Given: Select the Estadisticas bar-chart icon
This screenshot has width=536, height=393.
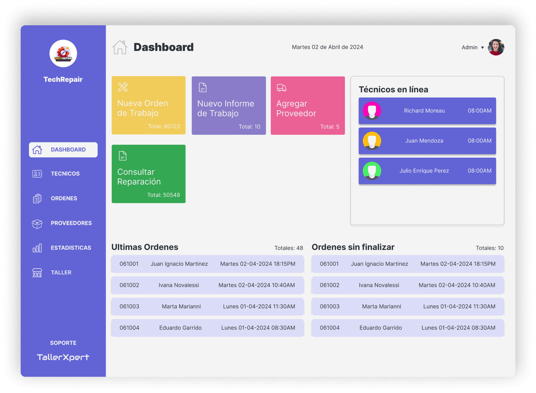Looking at the screenshot, I should pyautogui.click(x=37, y=247).
